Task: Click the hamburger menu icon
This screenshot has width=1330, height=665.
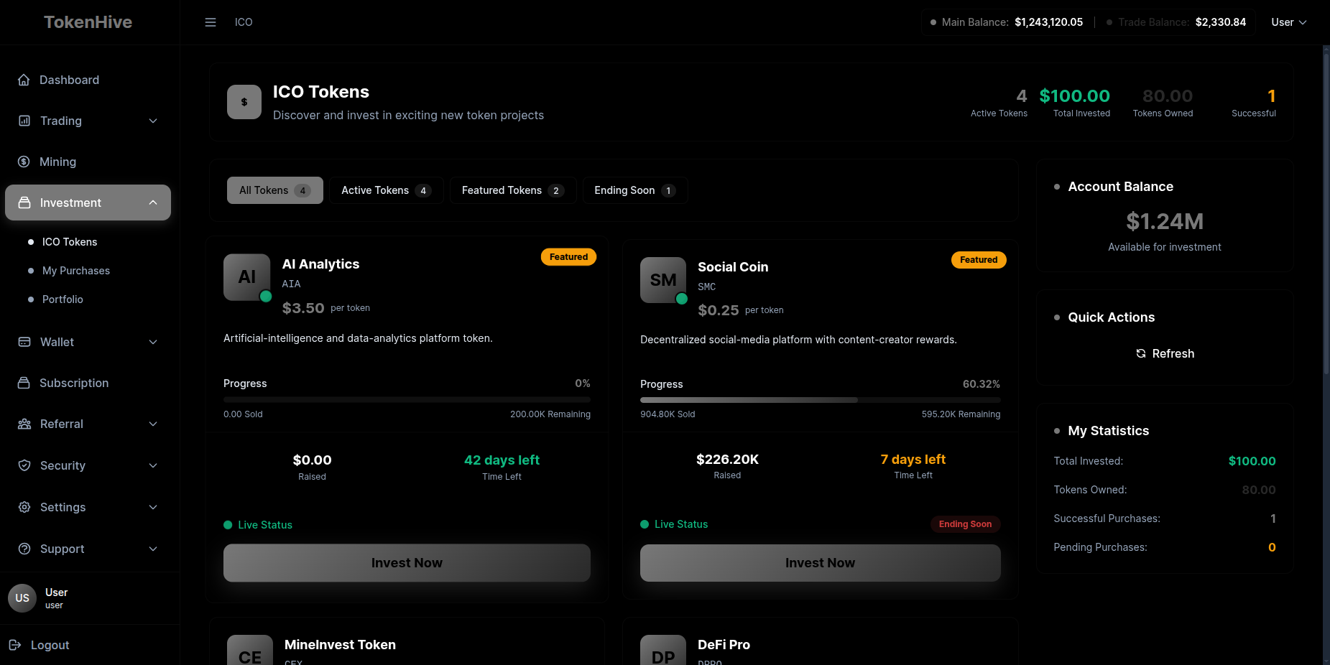Action: pos(211,22)
